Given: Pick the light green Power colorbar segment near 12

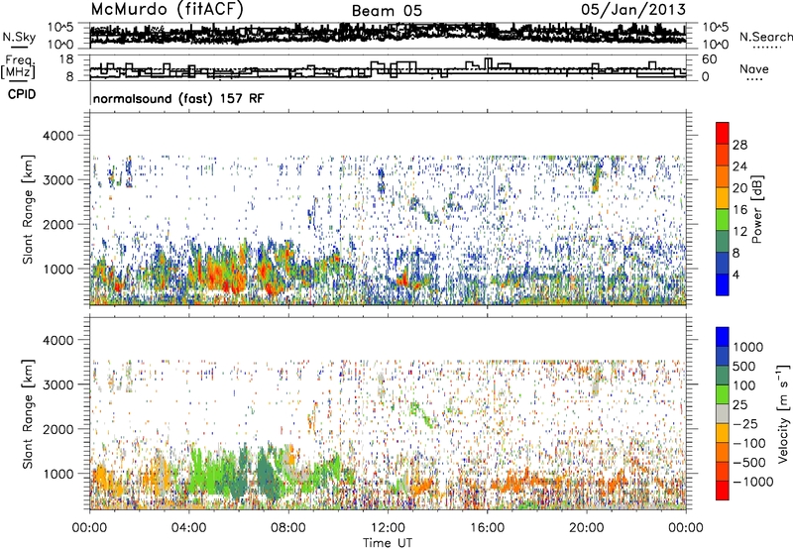Looking at the screenshot, I should tap(723, 220).
